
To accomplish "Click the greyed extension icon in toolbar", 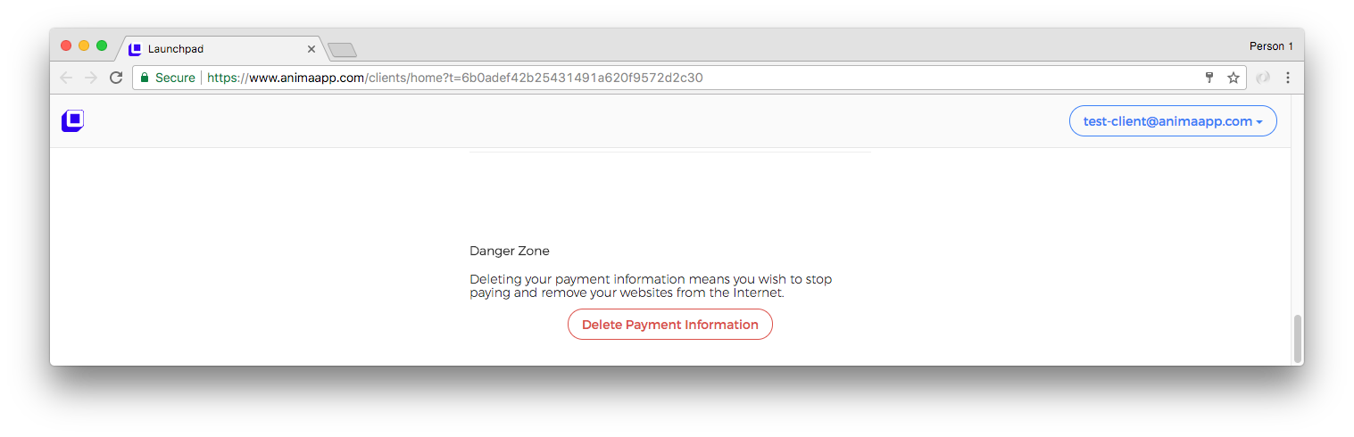I will tap(1262, 78).
